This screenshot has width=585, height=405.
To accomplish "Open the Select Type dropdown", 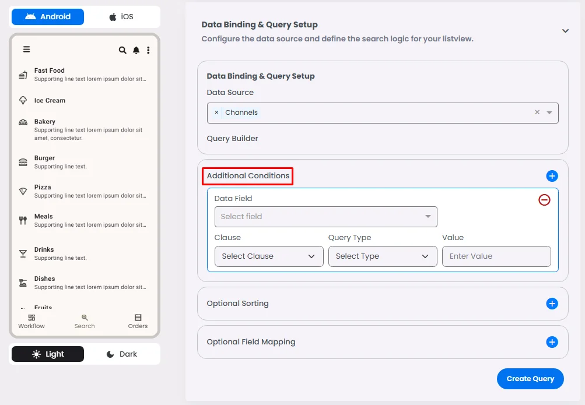I will 382,256.
